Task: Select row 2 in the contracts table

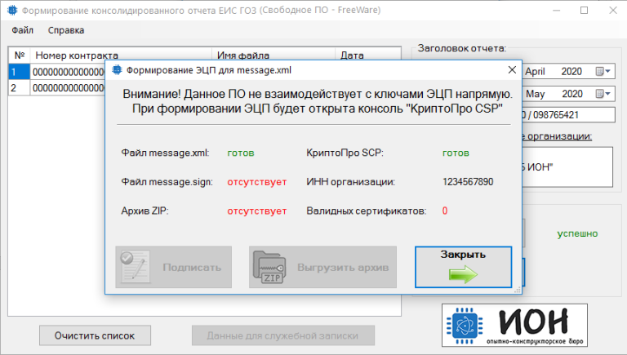Action: click(16, 87)
